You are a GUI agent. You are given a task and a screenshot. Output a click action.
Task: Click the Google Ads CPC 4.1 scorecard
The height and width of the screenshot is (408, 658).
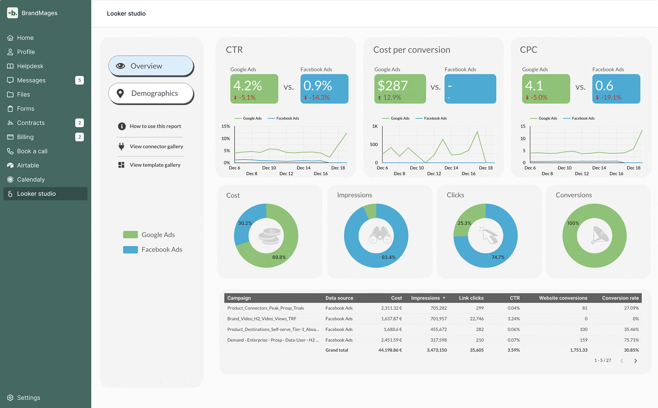click(x=546, y=89)
